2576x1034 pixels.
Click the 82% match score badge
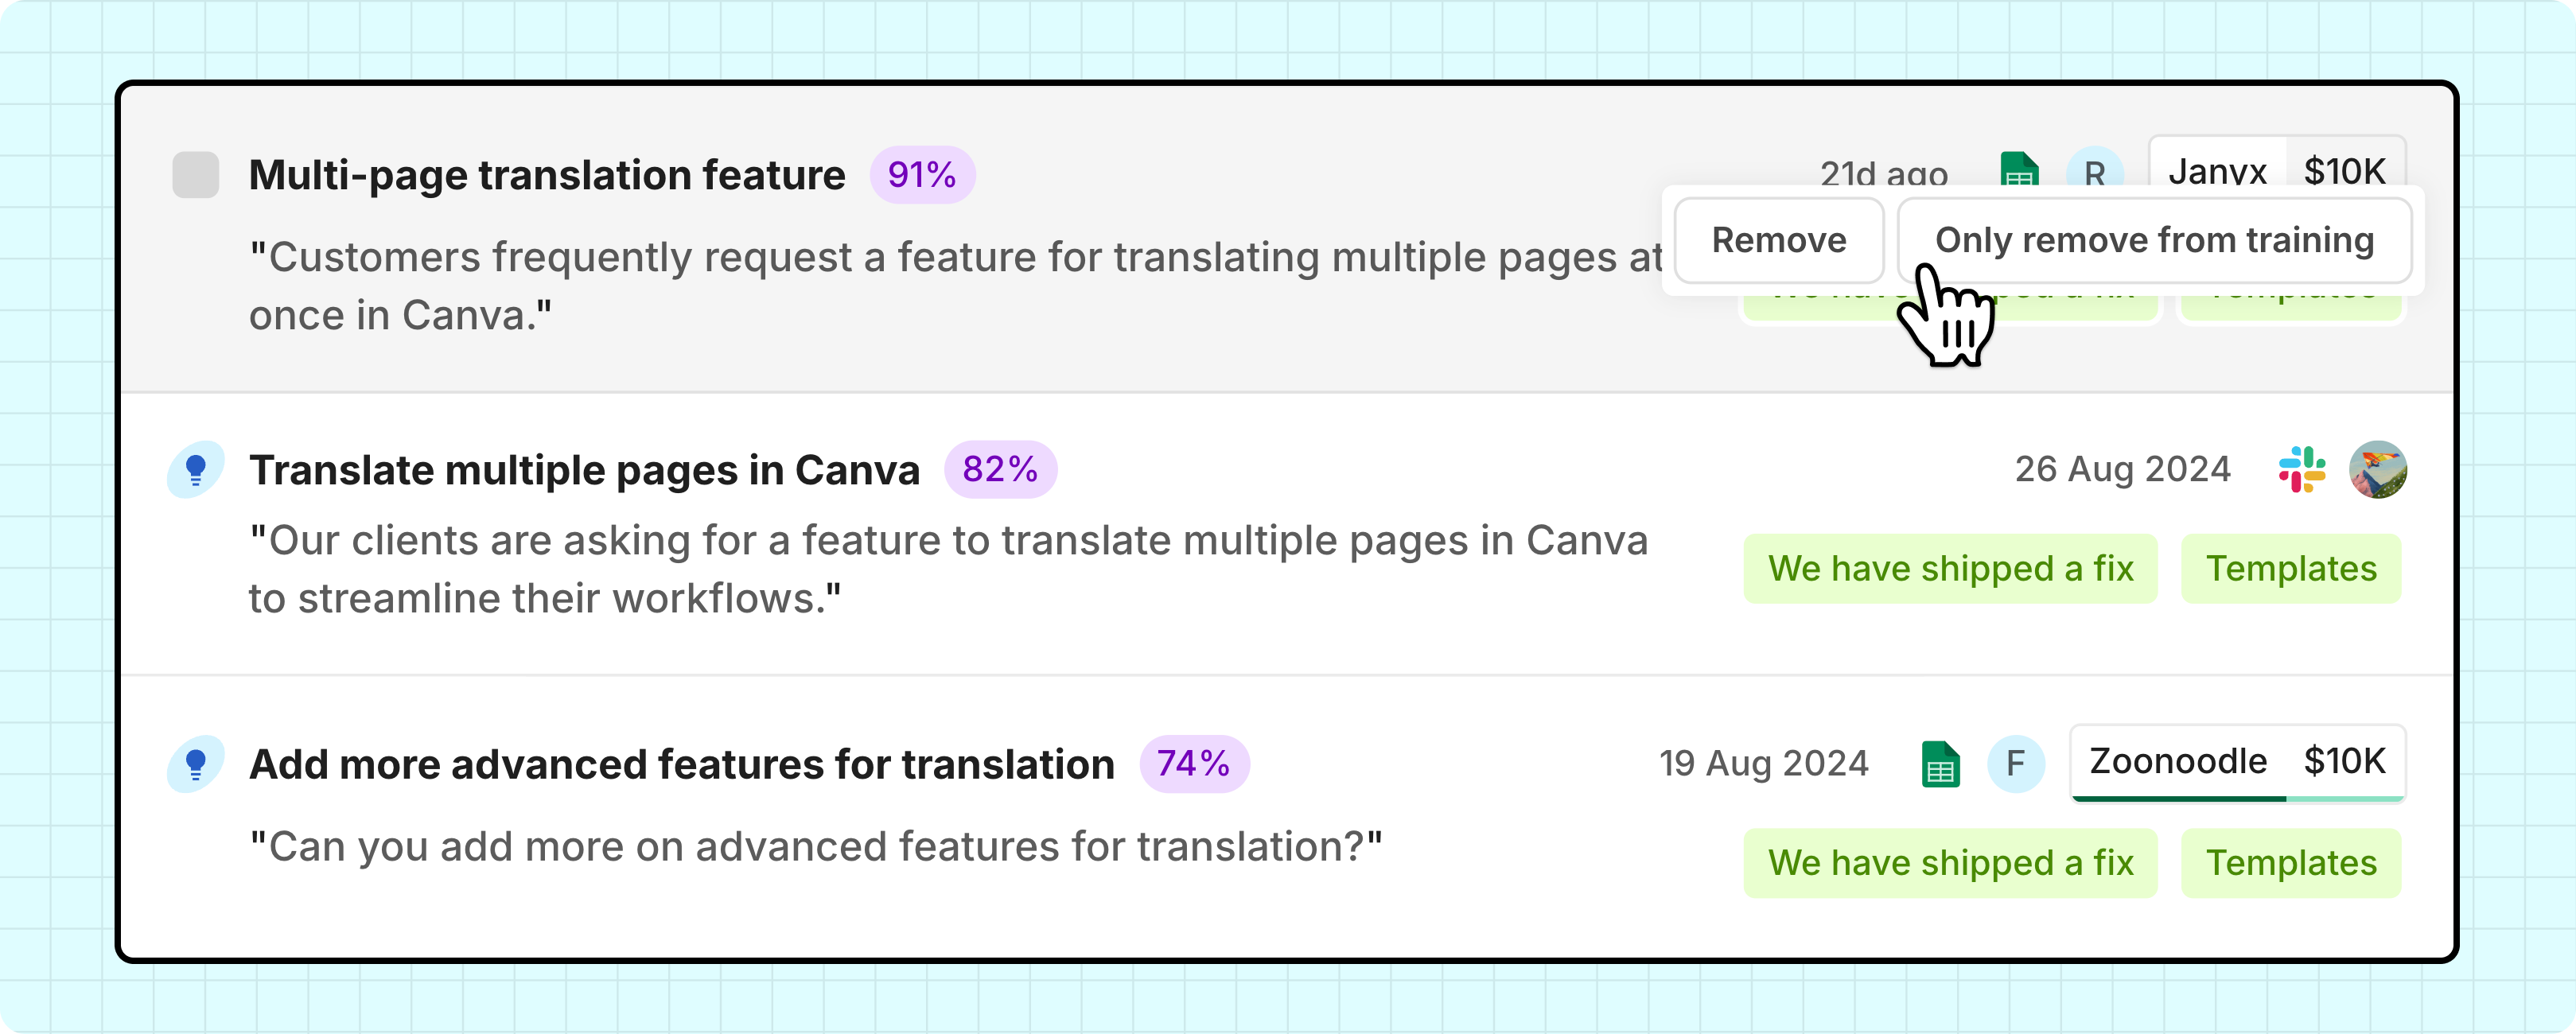[1000, 469]
